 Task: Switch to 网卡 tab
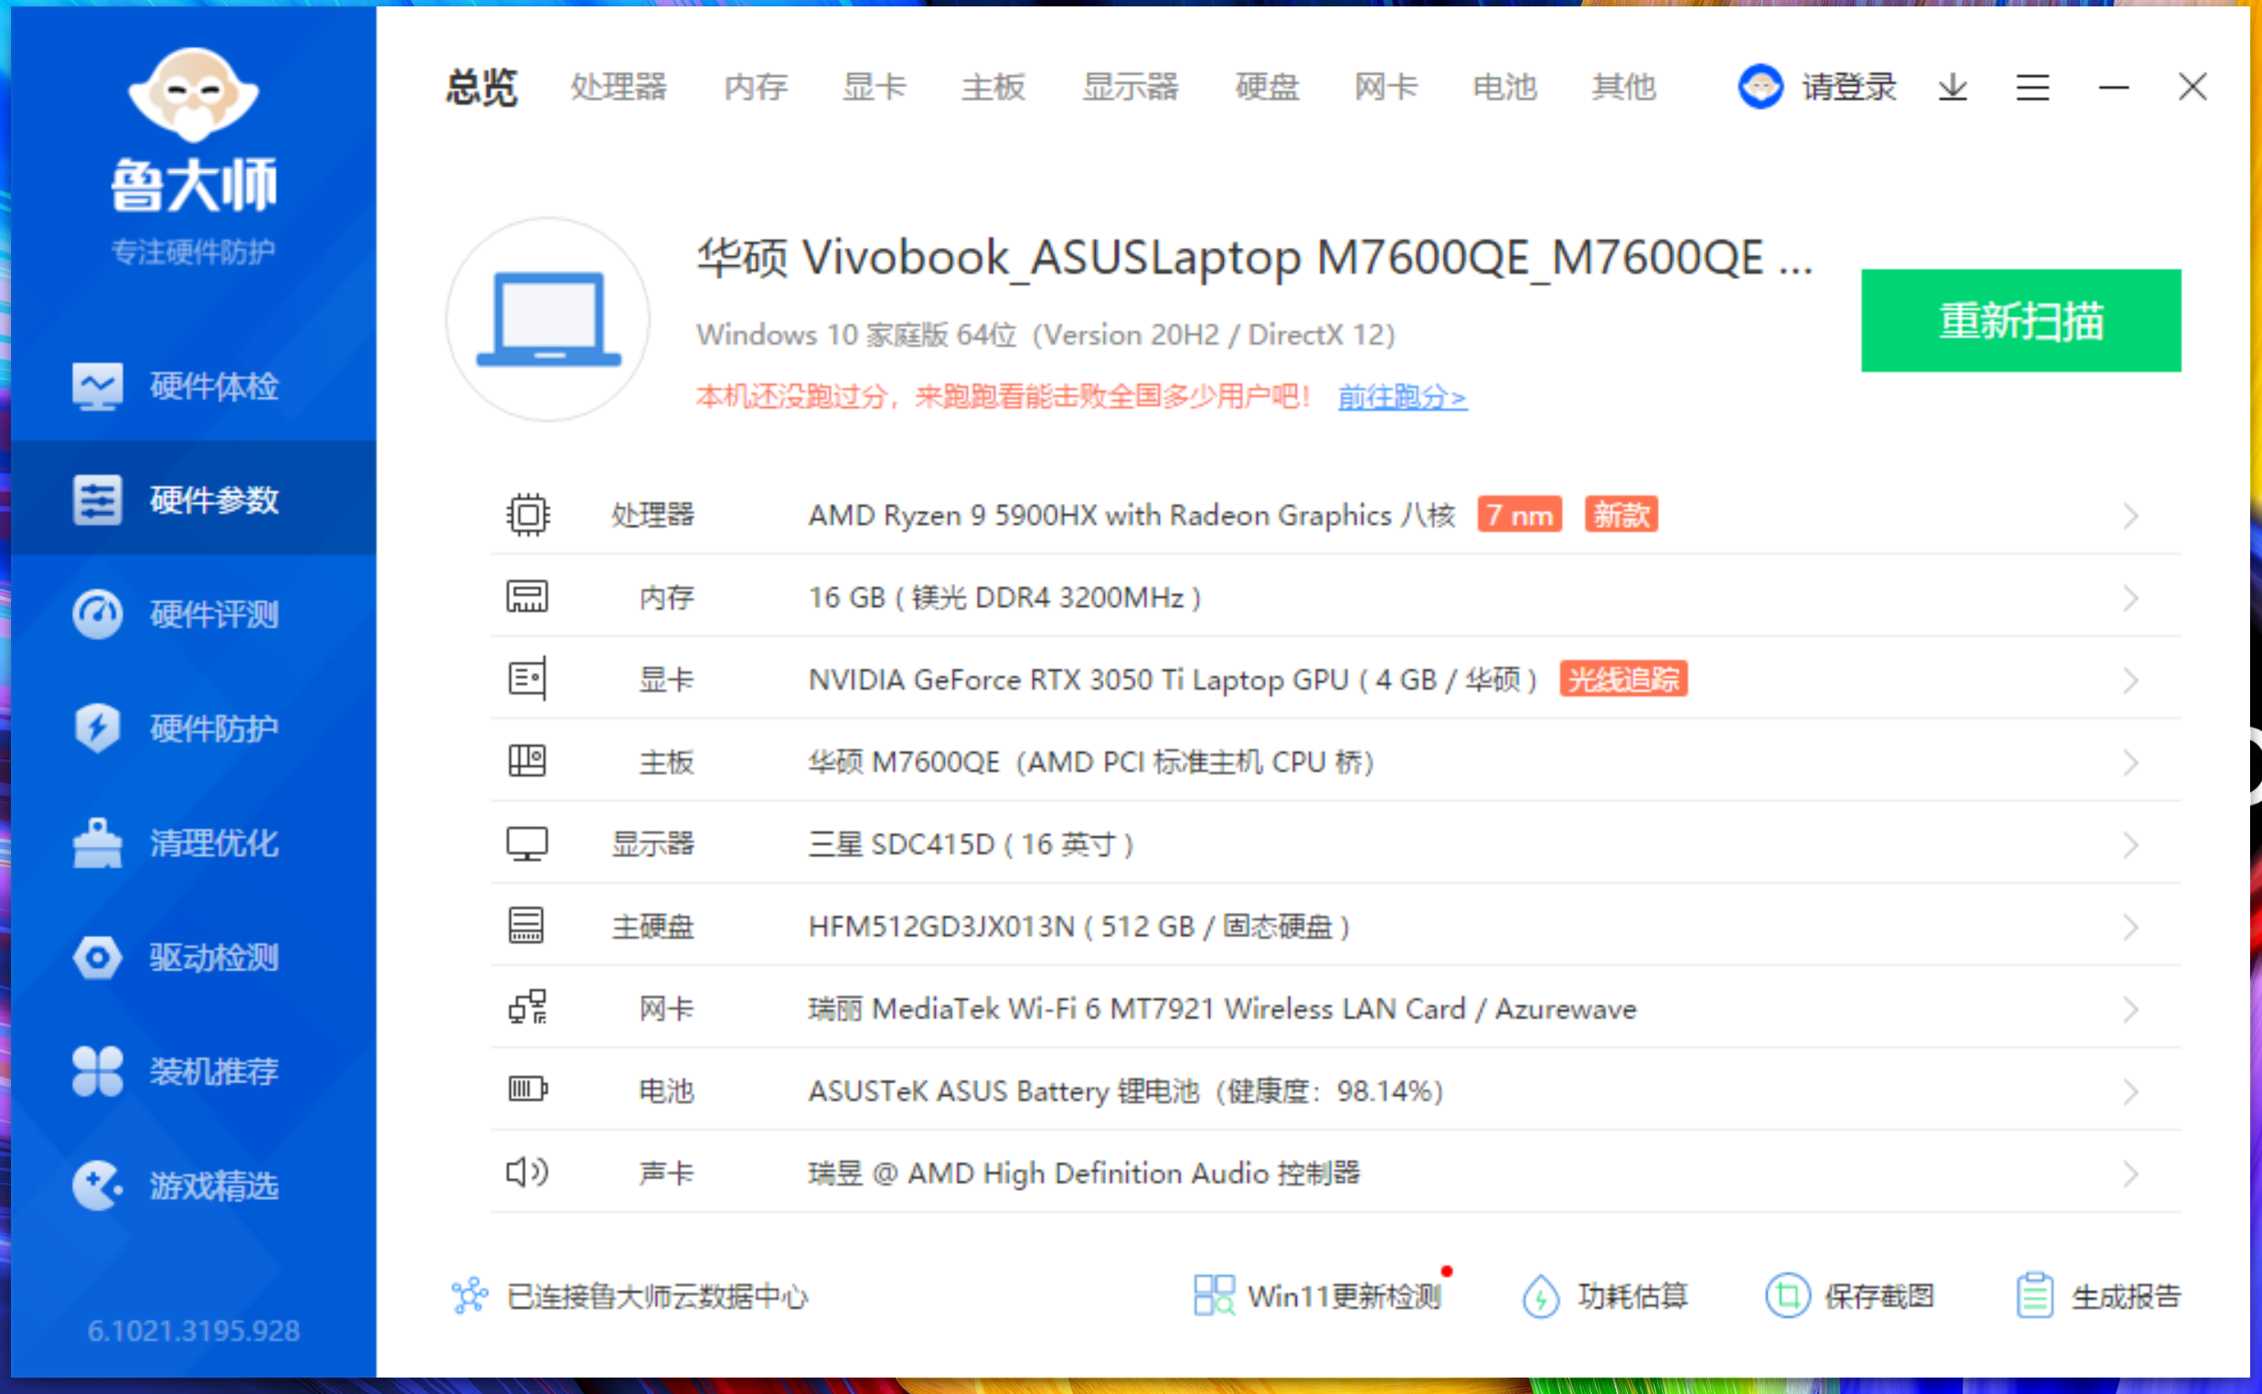pyautogui.click(x=1386, y=88)
